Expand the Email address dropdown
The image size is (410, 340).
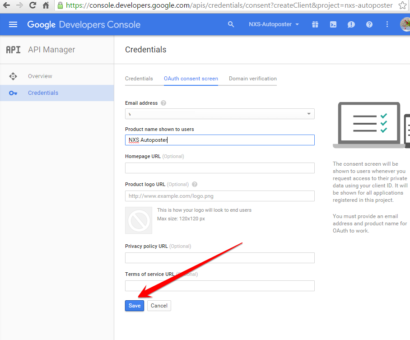[x=219, y=114]
